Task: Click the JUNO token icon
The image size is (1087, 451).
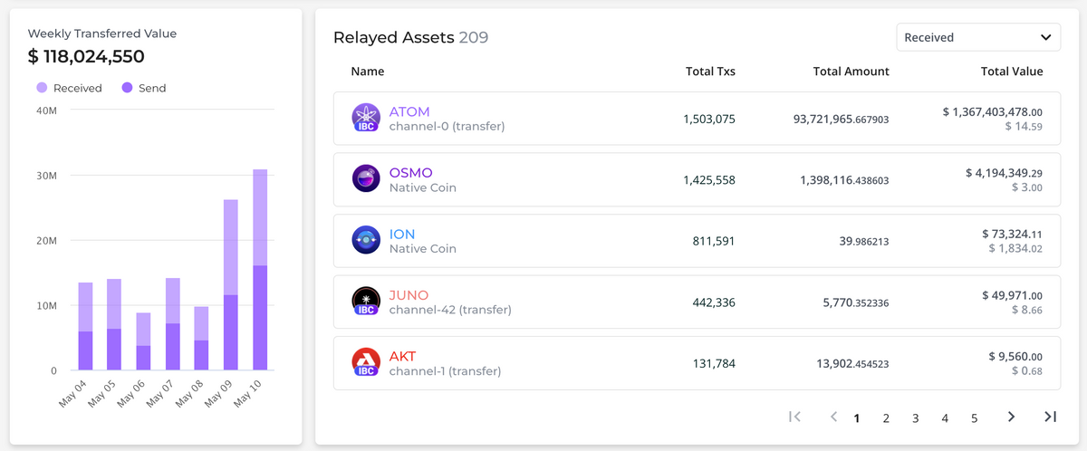Action: point(366,301)
